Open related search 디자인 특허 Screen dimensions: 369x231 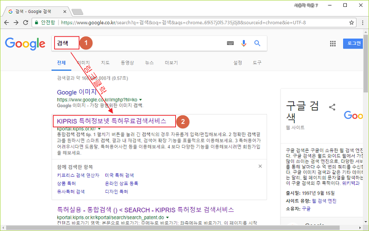pyautogui.click(x=116, y=192)
